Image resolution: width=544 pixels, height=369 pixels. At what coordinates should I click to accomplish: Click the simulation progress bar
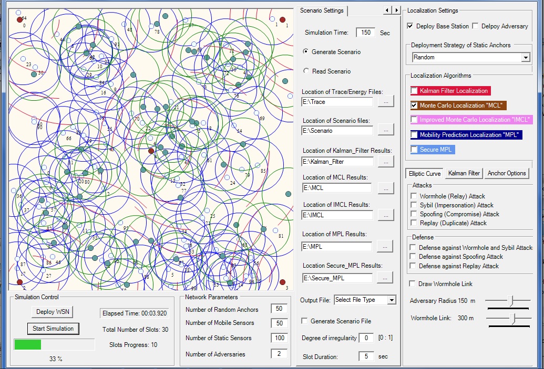(x=54, y=344)
